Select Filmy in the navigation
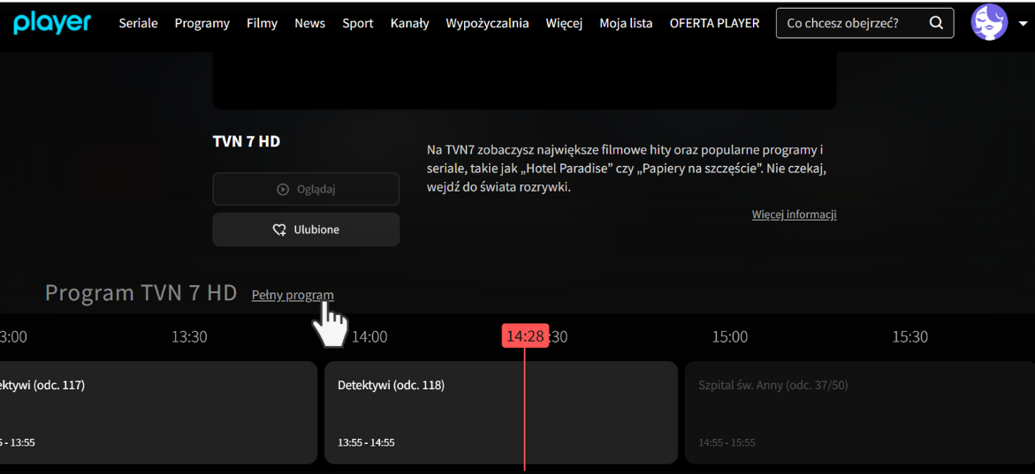This screenshot has width=1035, height=474. (x=262, y=23)
